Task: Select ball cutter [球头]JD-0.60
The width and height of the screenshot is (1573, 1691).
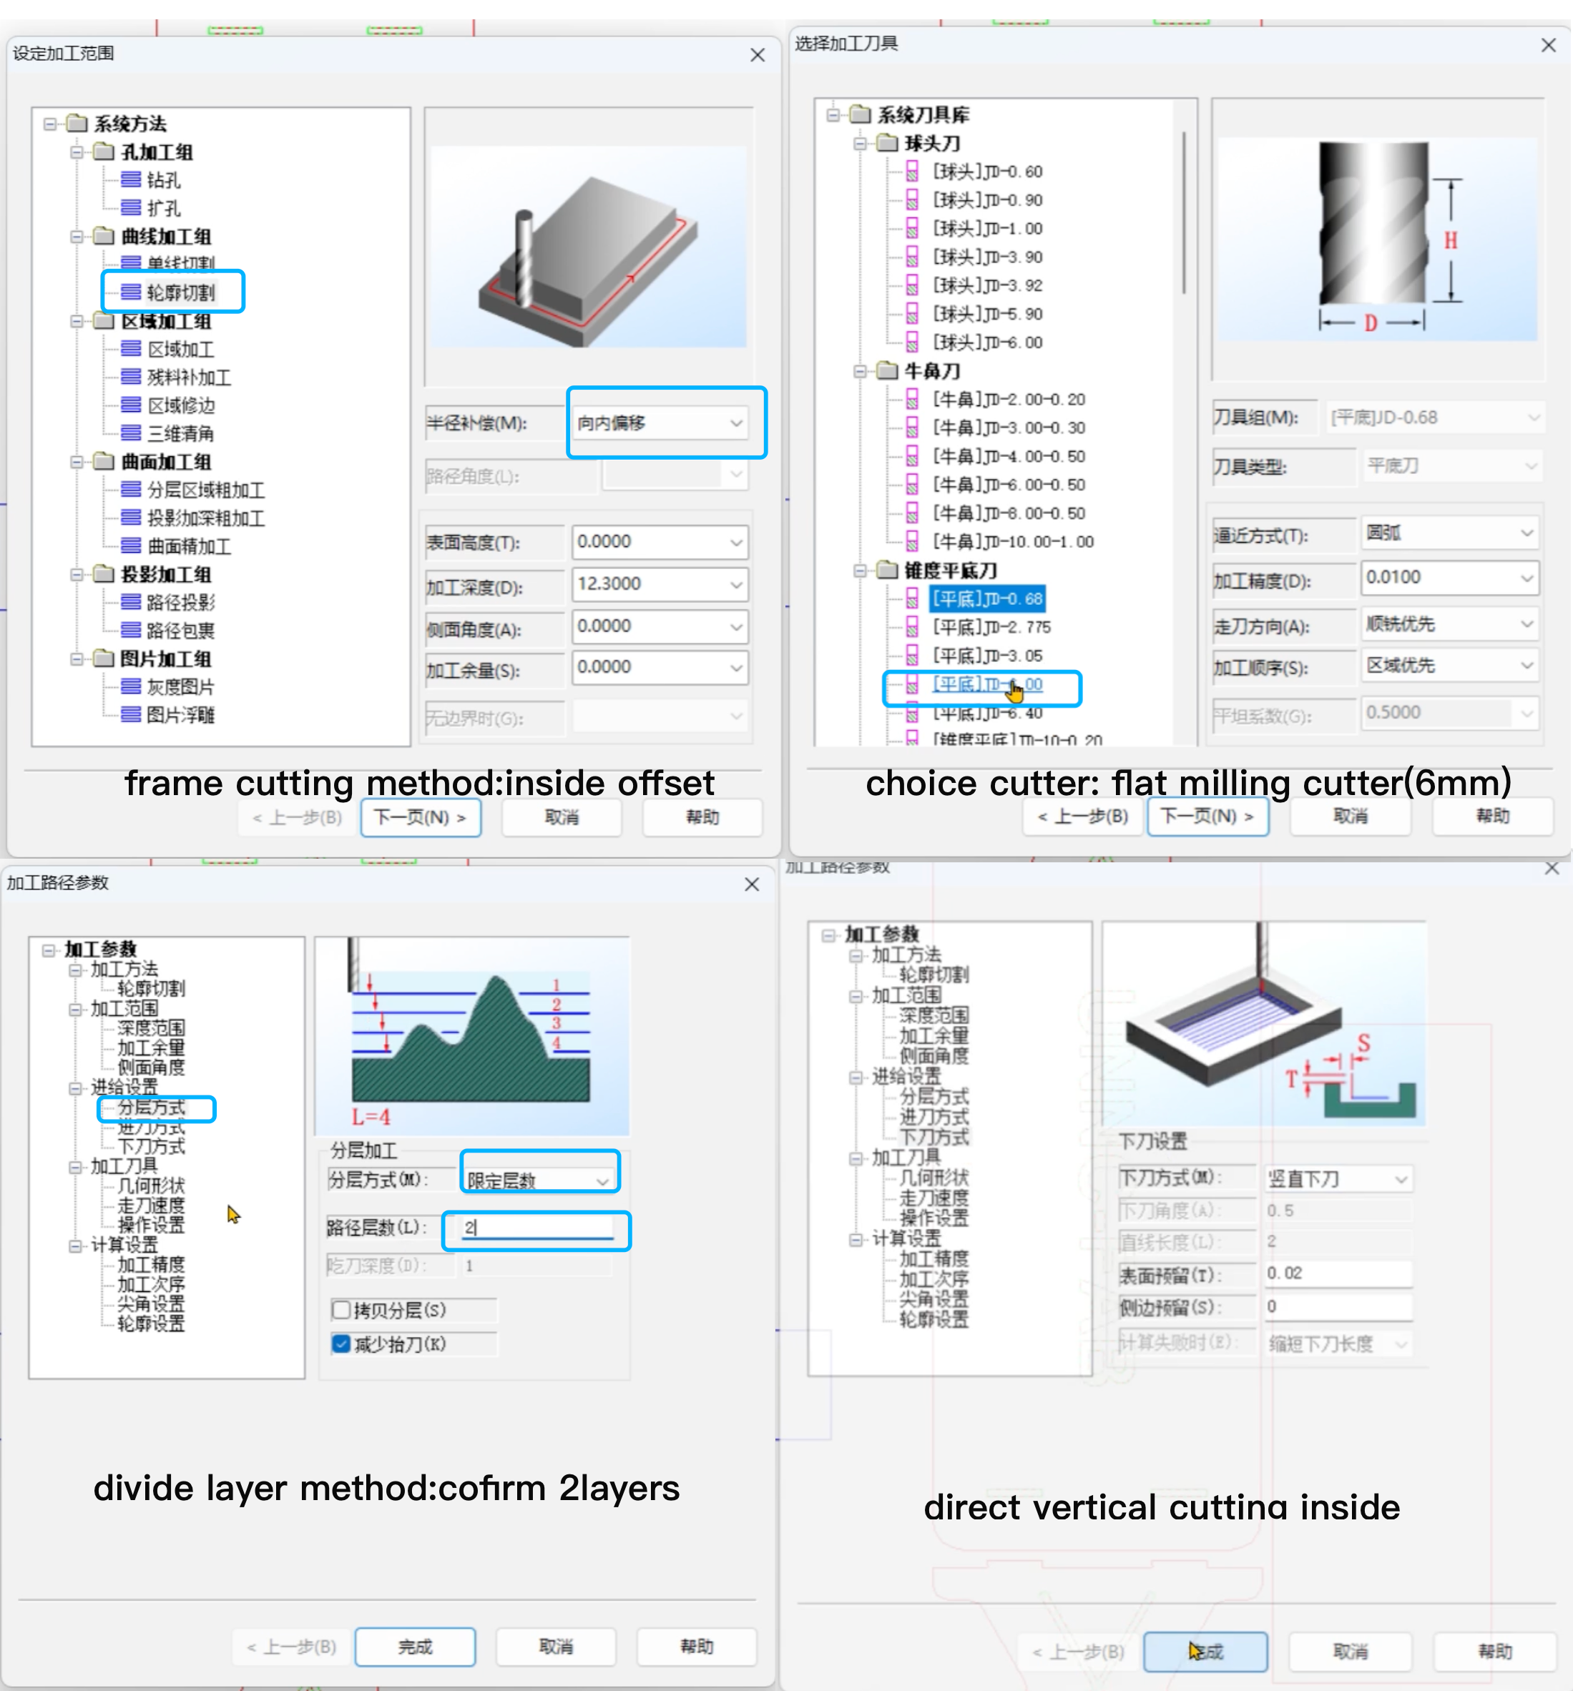Action: coord(987,172)
